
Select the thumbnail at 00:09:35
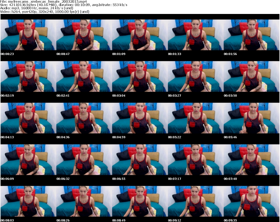coord(252,201)
